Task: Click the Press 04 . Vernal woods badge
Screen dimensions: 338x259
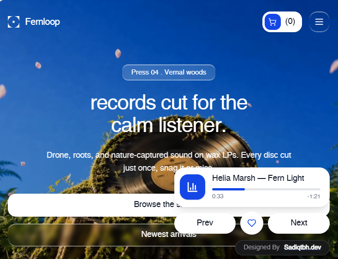Action: (169, 72)
